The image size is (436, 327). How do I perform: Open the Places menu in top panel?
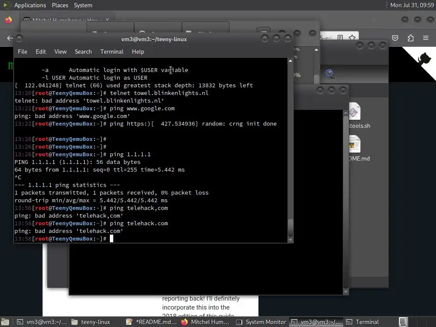60,5
